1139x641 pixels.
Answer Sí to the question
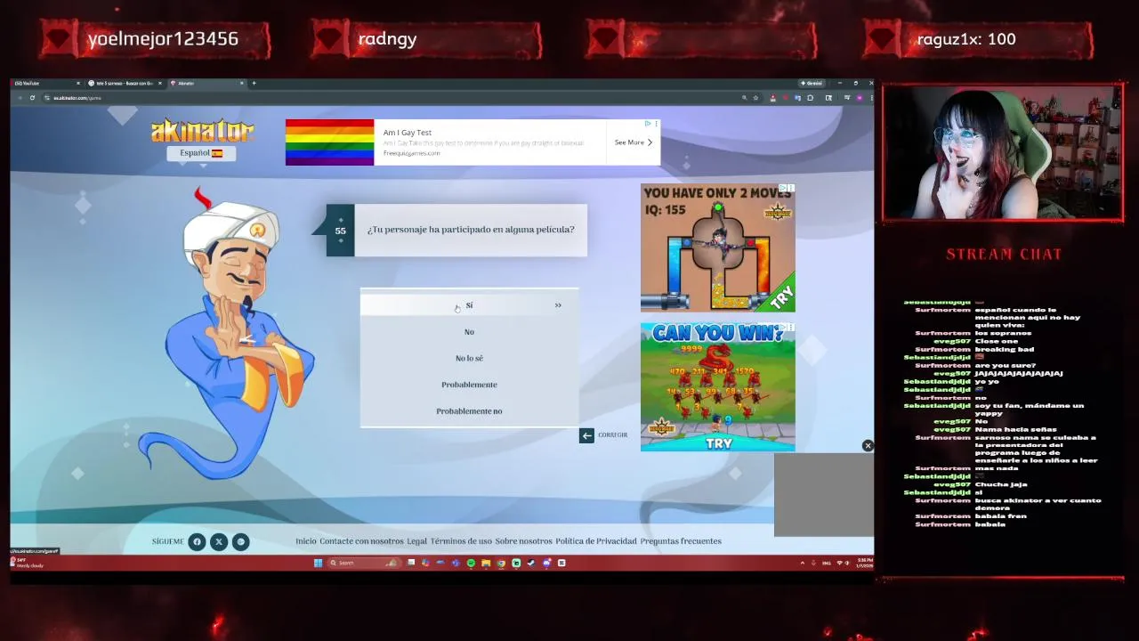click(x=469, y=305)
